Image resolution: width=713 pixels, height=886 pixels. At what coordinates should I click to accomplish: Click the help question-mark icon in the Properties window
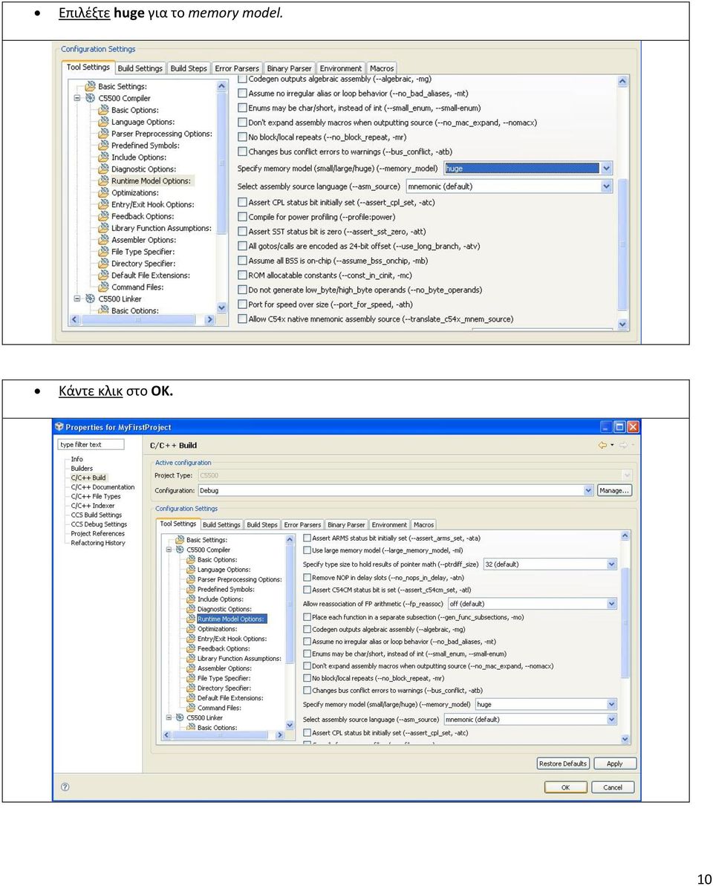pyautogui.click(x=65, y=787)
